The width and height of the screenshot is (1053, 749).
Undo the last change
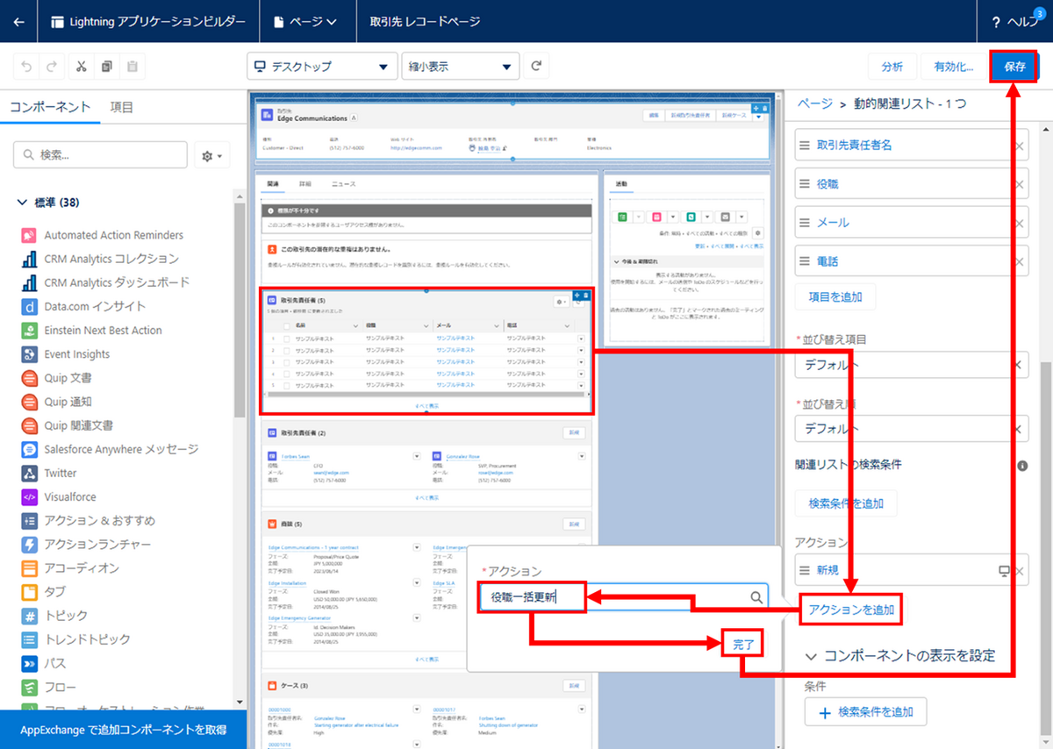click(26, 67)
